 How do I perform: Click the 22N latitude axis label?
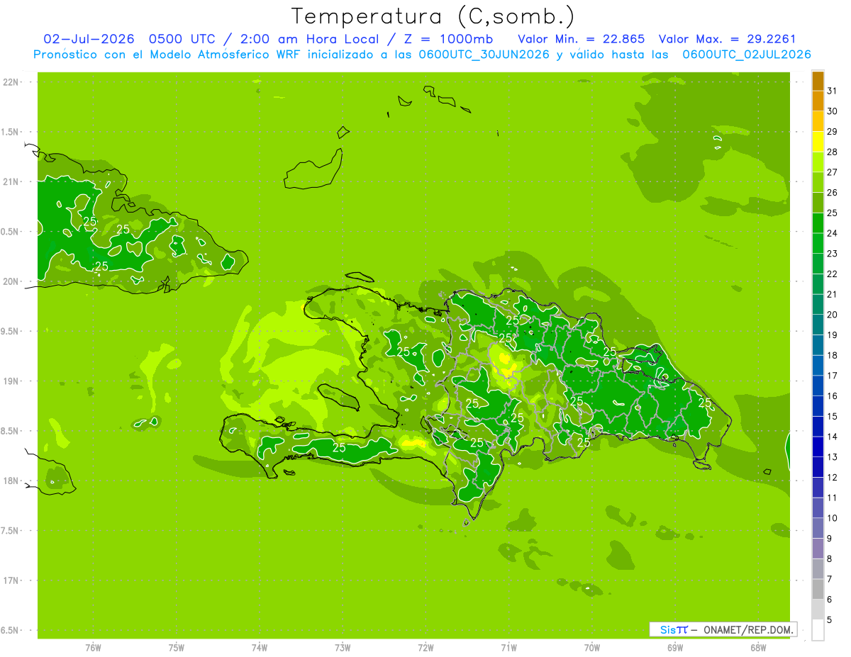point(11,82)
